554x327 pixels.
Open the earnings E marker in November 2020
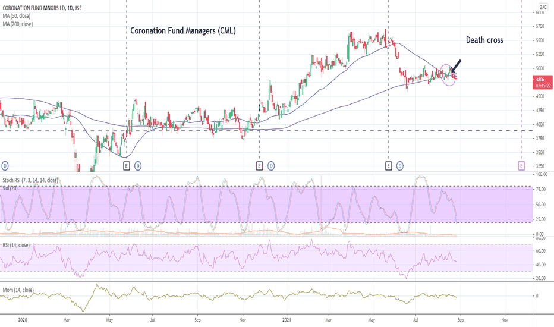pos(259,165)
